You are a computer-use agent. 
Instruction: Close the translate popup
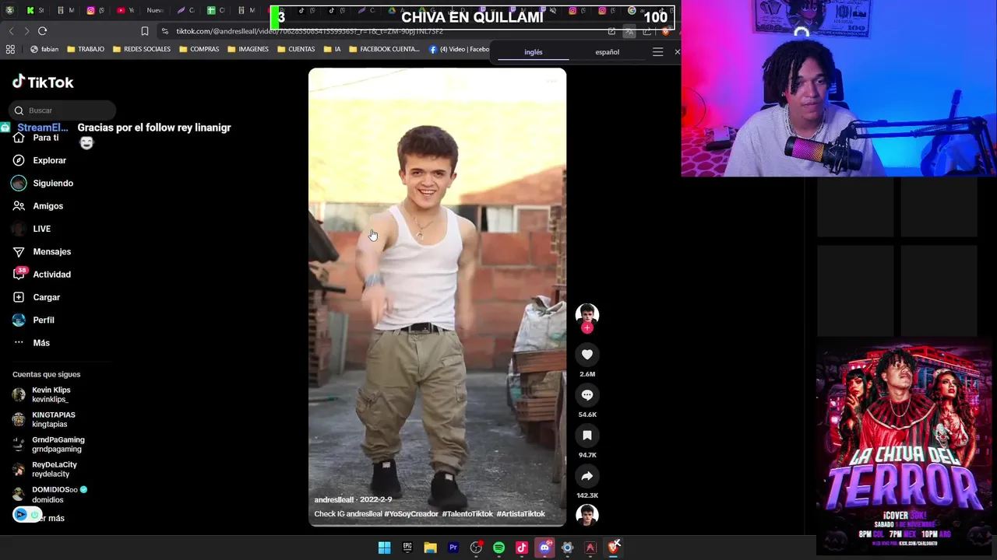tap(677, 52)
